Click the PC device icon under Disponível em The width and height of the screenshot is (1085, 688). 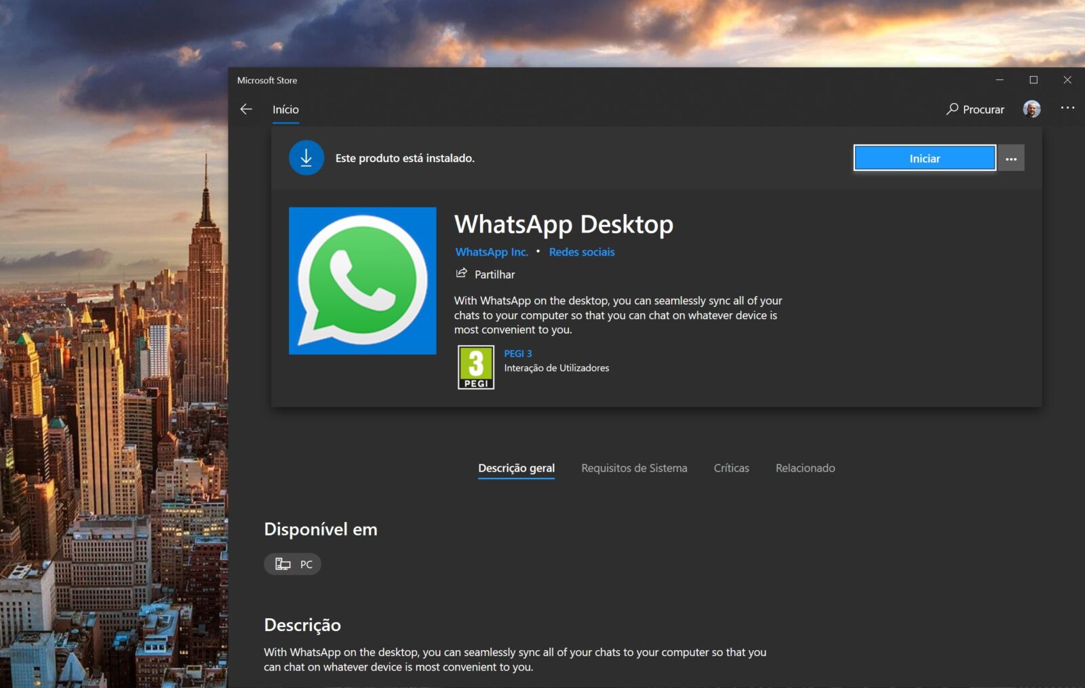click(283, 563)
